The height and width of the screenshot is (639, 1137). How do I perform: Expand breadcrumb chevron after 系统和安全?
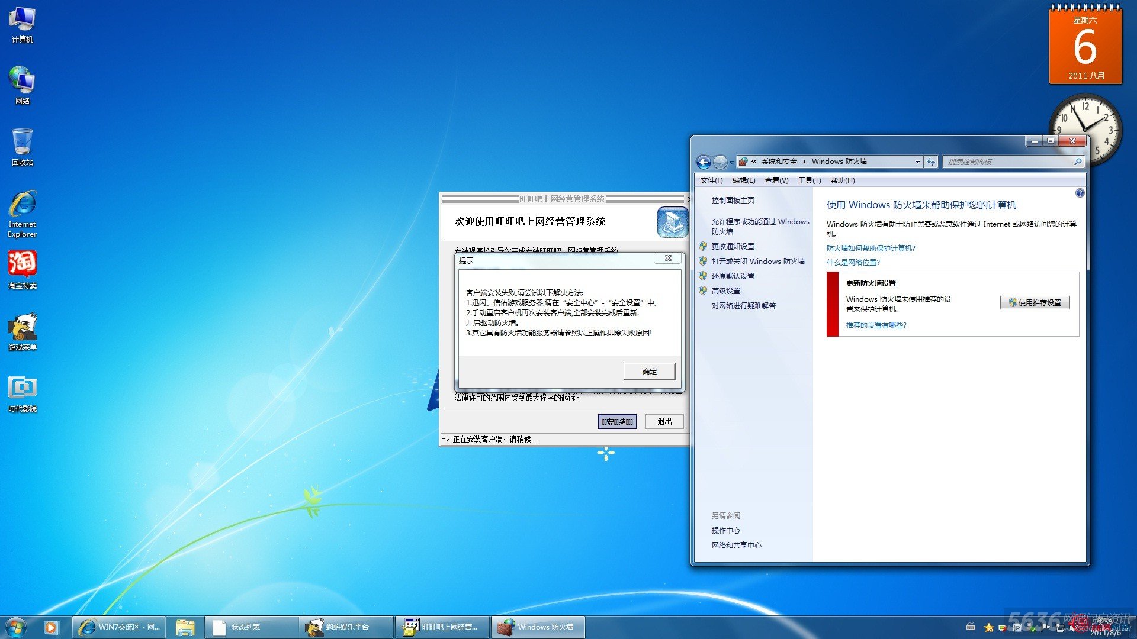coord(804,162)
